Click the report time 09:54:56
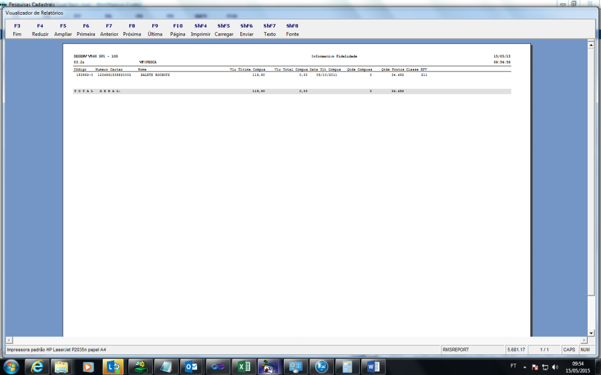This screenshot has height=375, width=601. point(502,62)
